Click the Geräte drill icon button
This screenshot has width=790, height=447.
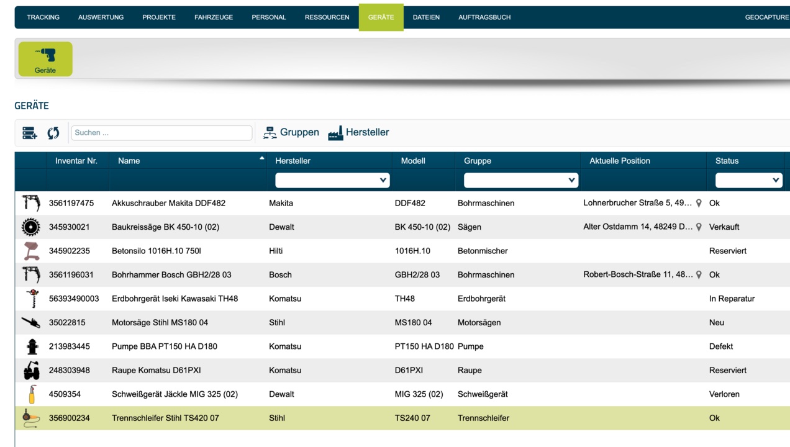tap(45, 59)
